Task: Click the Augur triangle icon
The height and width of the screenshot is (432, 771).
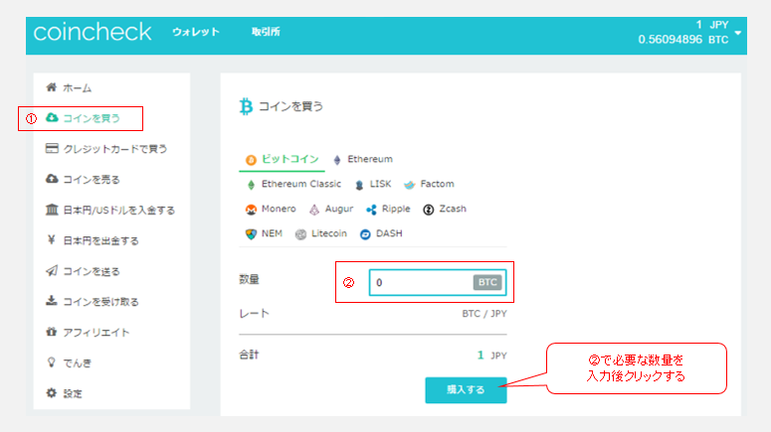Action: click(314, 210)
